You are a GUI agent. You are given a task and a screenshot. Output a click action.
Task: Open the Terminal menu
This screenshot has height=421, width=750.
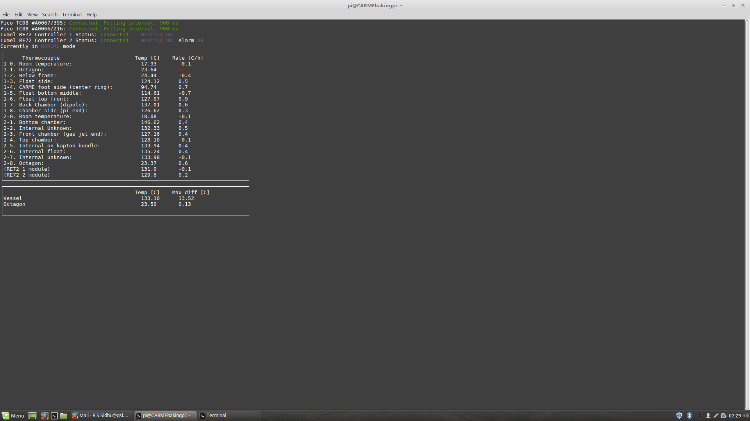click(x=72, y=14)
